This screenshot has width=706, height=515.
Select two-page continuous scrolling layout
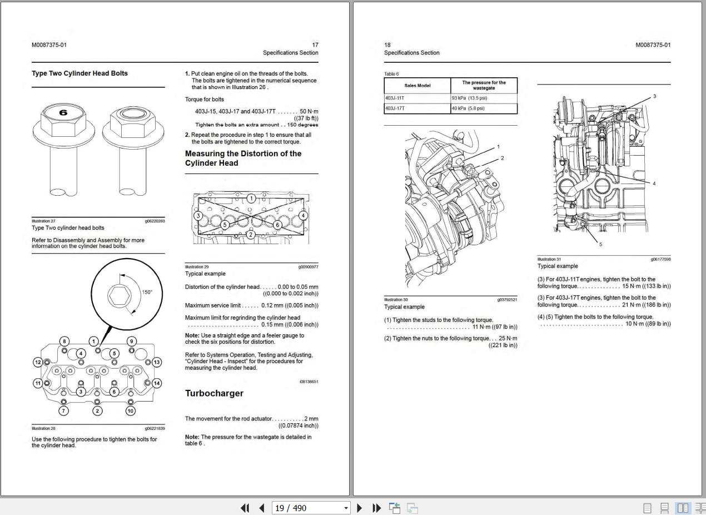coord(700,508)
